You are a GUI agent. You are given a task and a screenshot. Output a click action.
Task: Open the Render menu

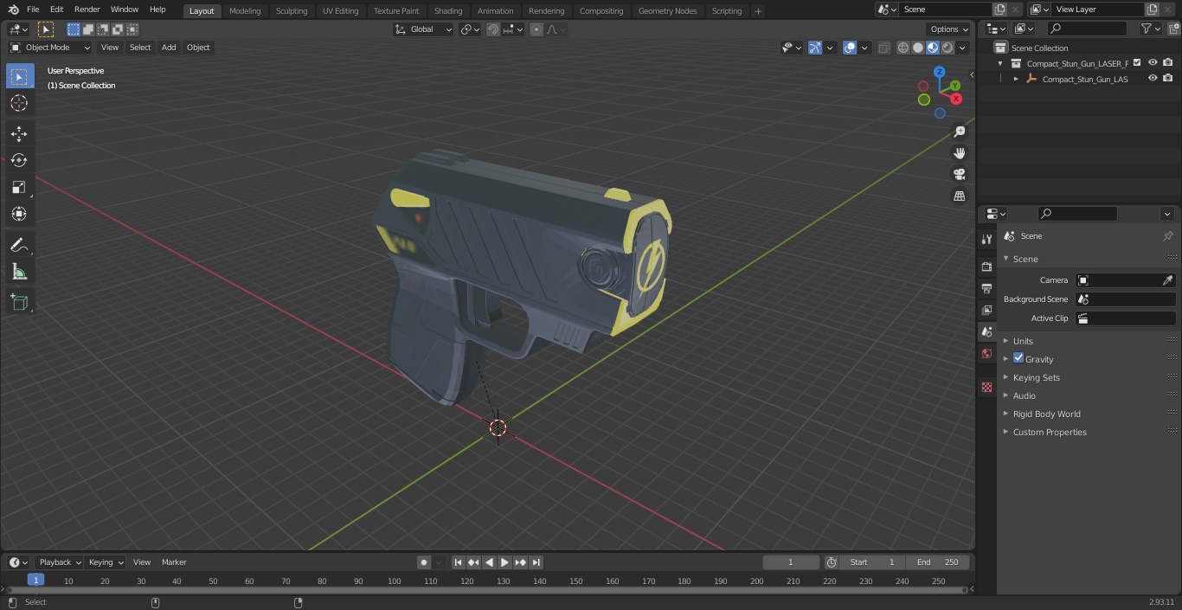pos(87,10)
